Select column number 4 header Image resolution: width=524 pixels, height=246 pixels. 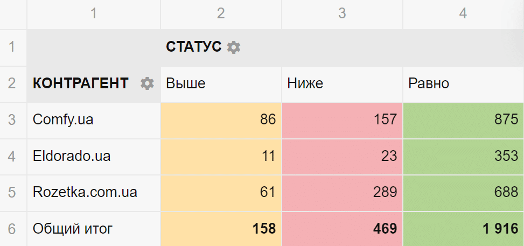[x=463, y=14]
